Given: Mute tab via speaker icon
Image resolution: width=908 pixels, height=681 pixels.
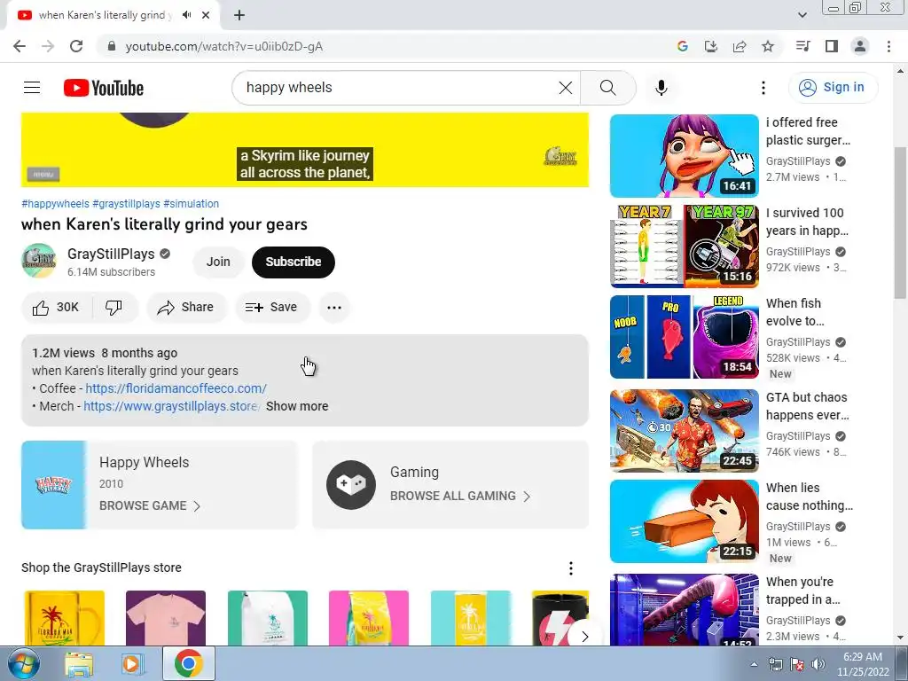Looking at the screenshot, I should (x=186, y=15).
